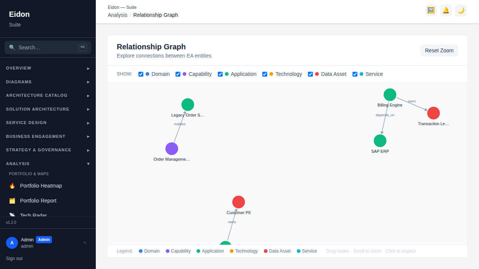Click the Admin role badge
The image size is (479, 269).
point(44,239)
